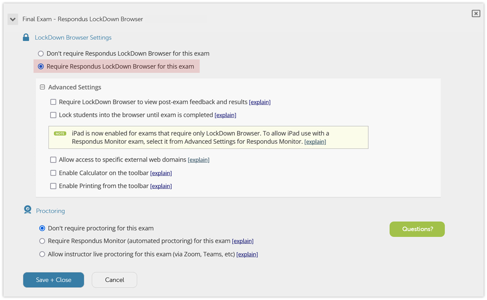This screenshot has width=487, height=300.
Task: Select Don't require Respondus LockDown Browser
Action: [x=41, y=54]
